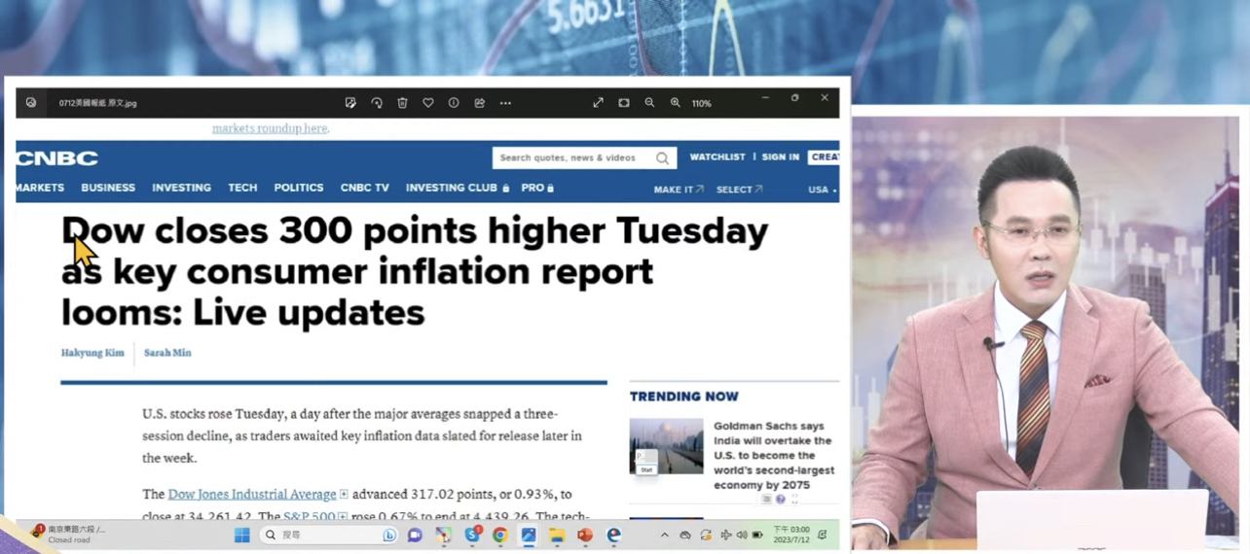Open the markets roundup here link

click(x=271, y=128)
